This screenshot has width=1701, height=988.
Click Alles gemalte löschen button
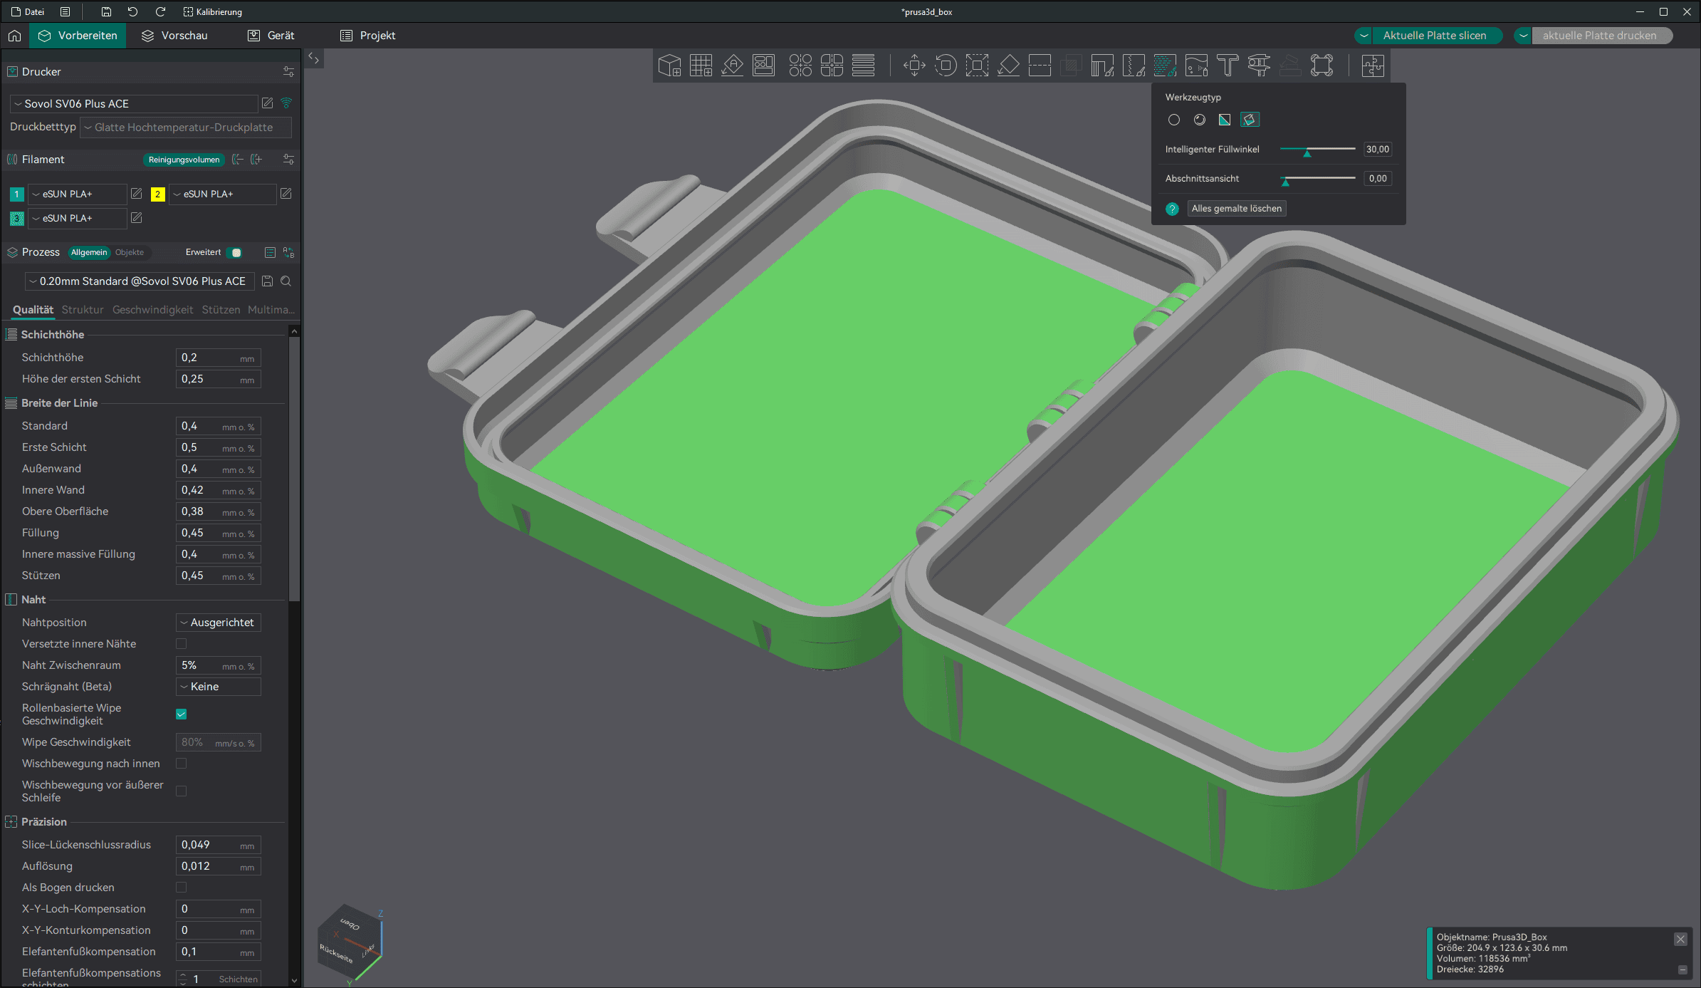pyautogui.click(x=1236, y=209)
